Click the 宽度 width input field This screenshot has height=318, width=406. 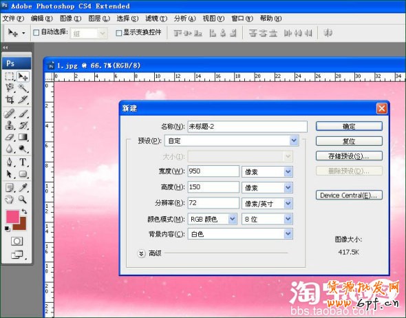click(x=213, y=171)
